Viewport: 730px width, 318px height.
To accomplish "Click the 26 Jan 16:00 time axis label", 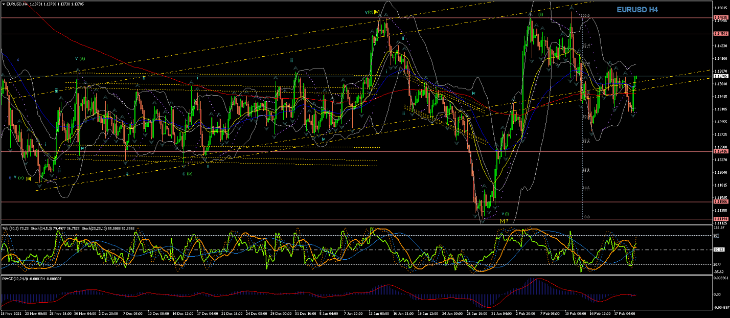I will click(477, 313).
